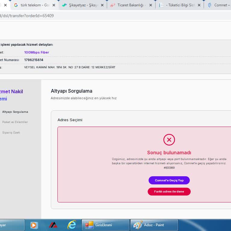Open the red-black triangle app in taskbar
Viewport: 231px width, 231px height.
click(x=53, y=225)
